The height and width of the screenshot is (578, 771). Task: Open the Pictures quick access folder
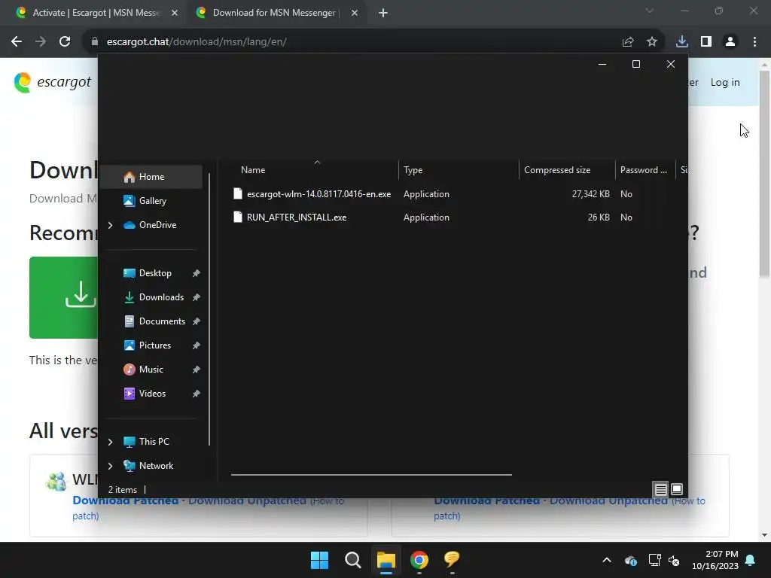pyautogui.click(x=155, y=345)
